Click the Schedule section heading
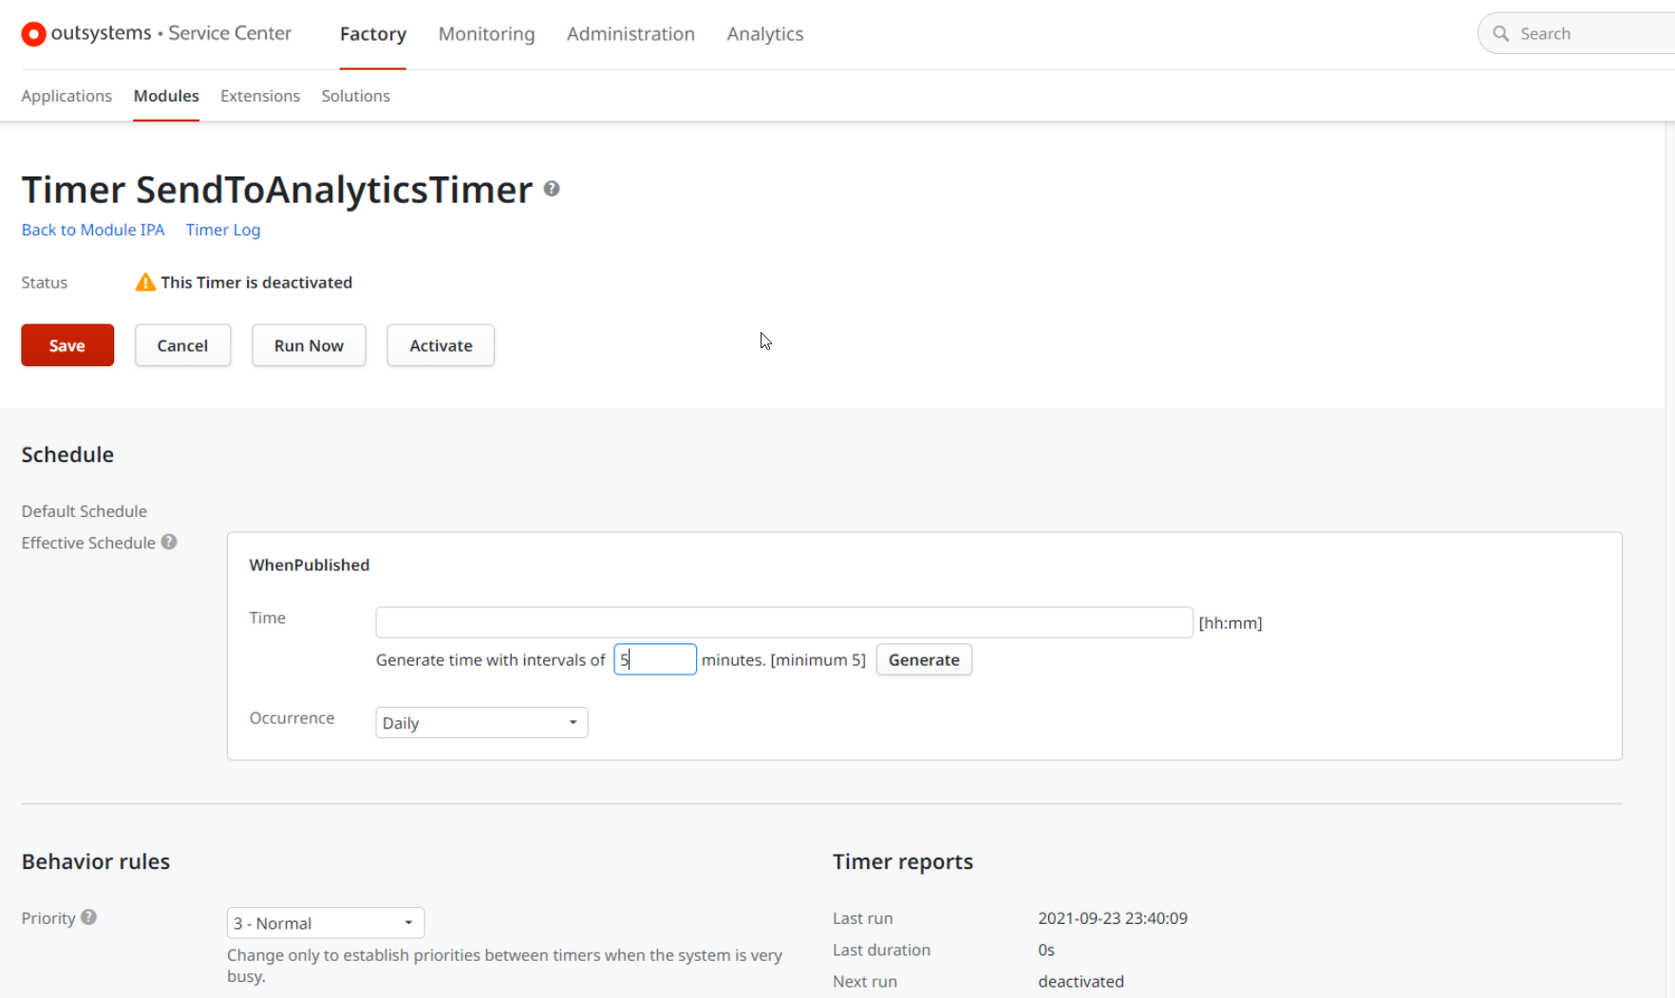Image resolution: width=1675 pixels, height=998 pixels. pos(67,454)
